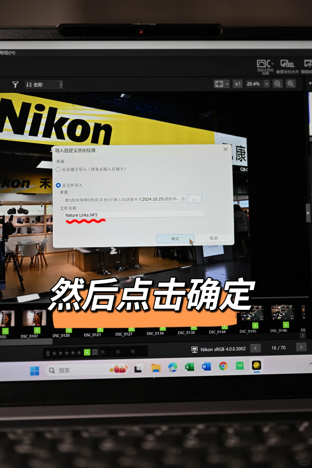Click the 16 / 70 image counter
Viewport: 312px width, 468px height.
[278, 348]
